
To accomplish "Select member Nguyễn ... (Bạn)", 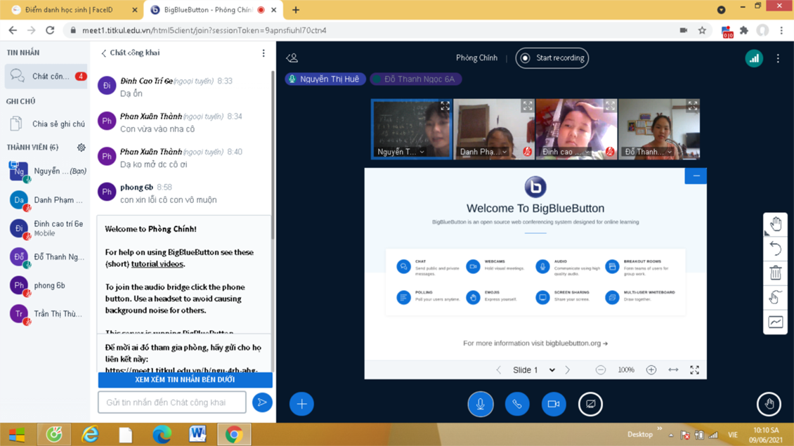I will coord(47,171).
